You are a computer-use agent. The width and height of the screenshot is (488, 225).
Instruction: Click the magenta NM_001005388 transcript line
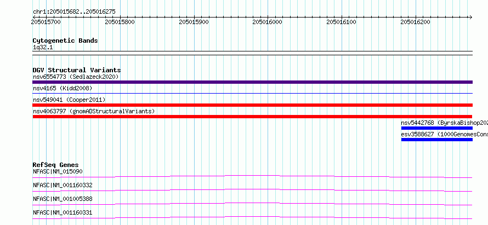pos(252,204)
